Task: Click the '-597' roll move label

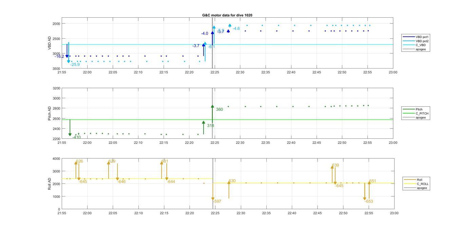Action: point(217,201)
